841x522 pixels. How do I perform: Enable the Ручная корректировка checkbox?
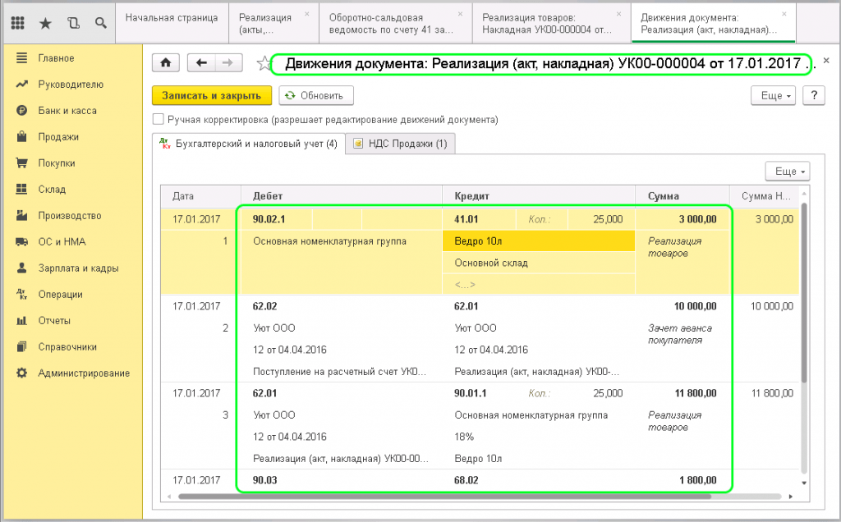tap(159, 120)
